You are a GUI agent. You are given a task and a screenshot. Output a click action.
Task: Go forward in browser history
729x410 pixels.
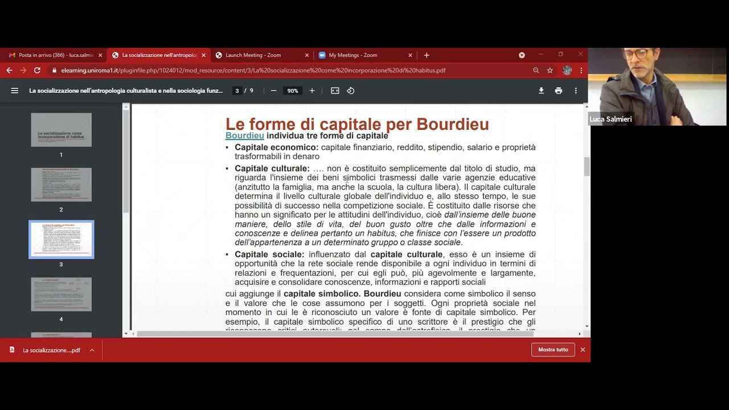tap(23, 70)
